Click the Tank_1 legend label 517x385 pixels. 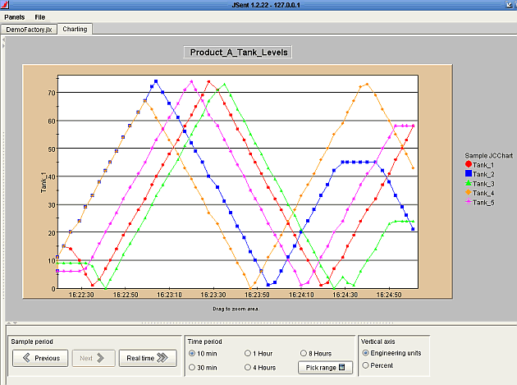click(483, 165)
